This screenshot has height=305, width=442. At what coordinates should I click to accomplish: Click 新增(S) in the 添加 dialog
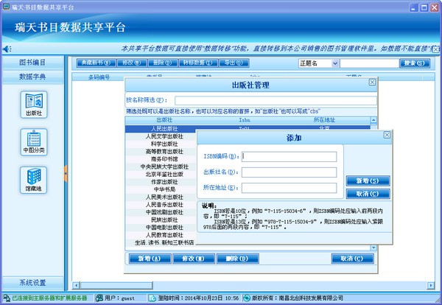point(368,180)
